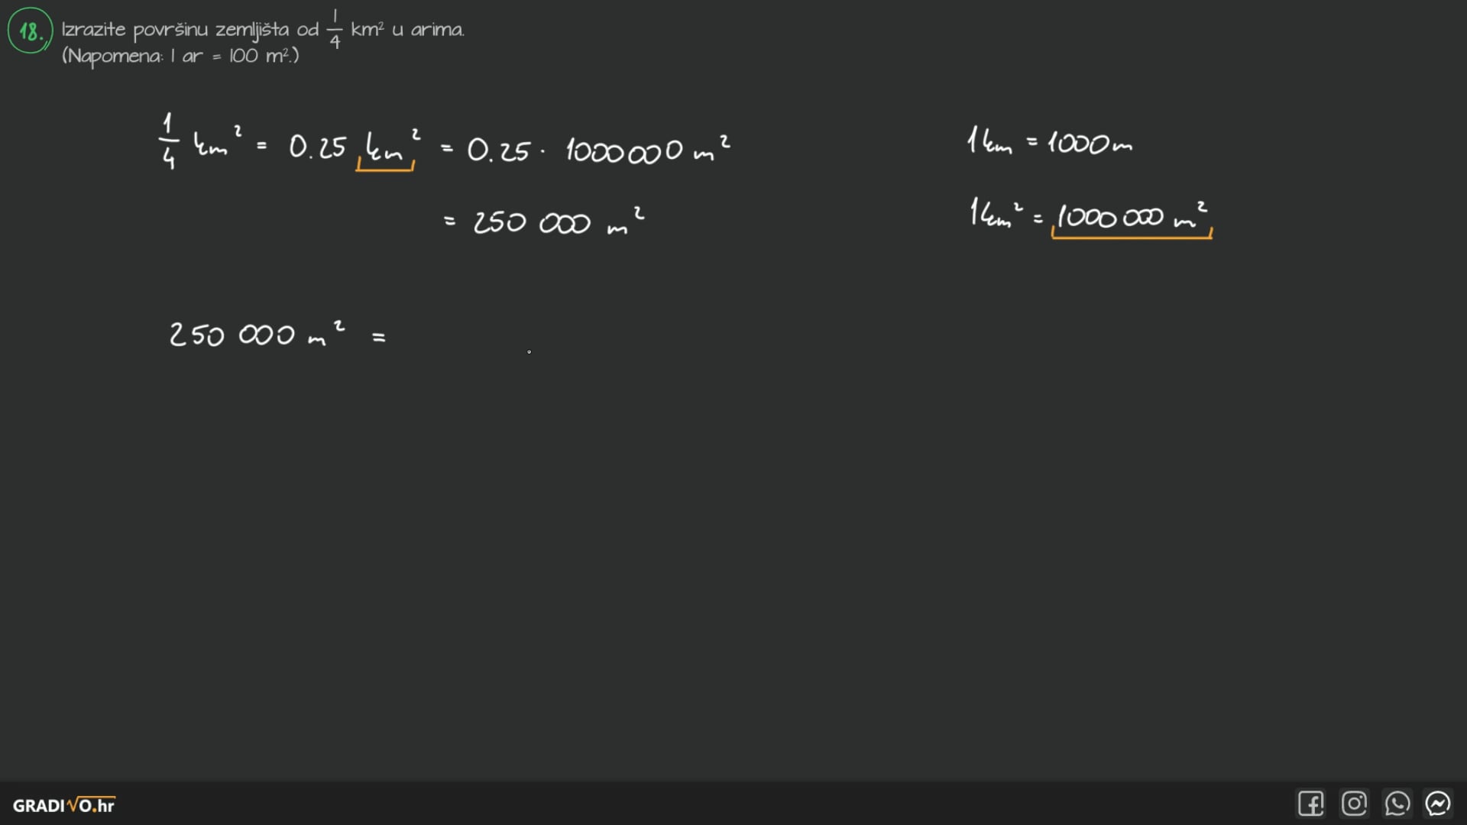Image resolution: width=1467 pixels, height=825 pixels.
Task: Click the handwritten '1 km = 1000 m' conversion
Action: (1049, 142)
